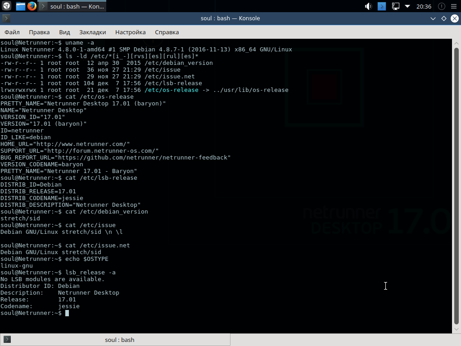Click 'ID_LIKE=debian' line

point(26,137)
